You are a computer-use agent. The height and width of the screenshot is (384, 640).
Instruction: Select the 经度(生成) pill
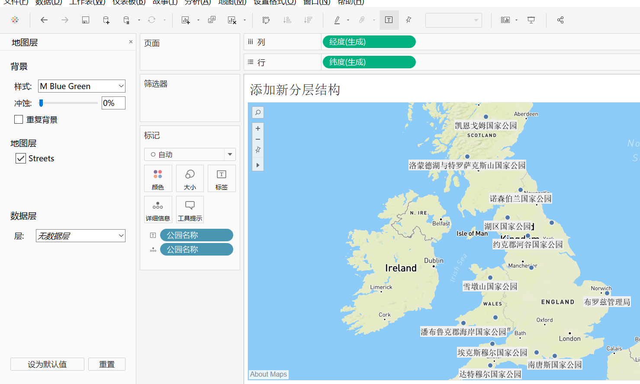(x=369, y=42)
